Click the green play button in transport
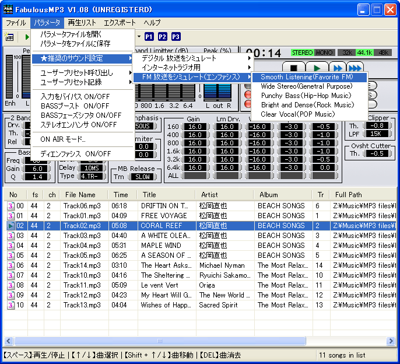Viewport: 400px width, 364px height. tap(317, 68)
